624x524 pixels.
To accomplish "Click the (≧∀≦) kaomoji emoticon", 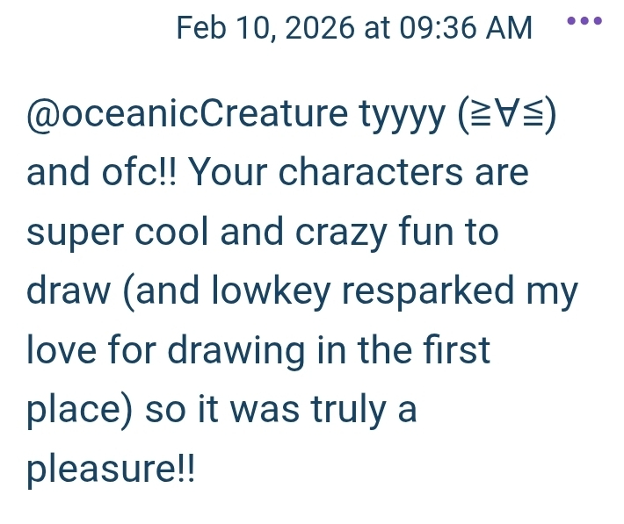I will click(509, 113).
